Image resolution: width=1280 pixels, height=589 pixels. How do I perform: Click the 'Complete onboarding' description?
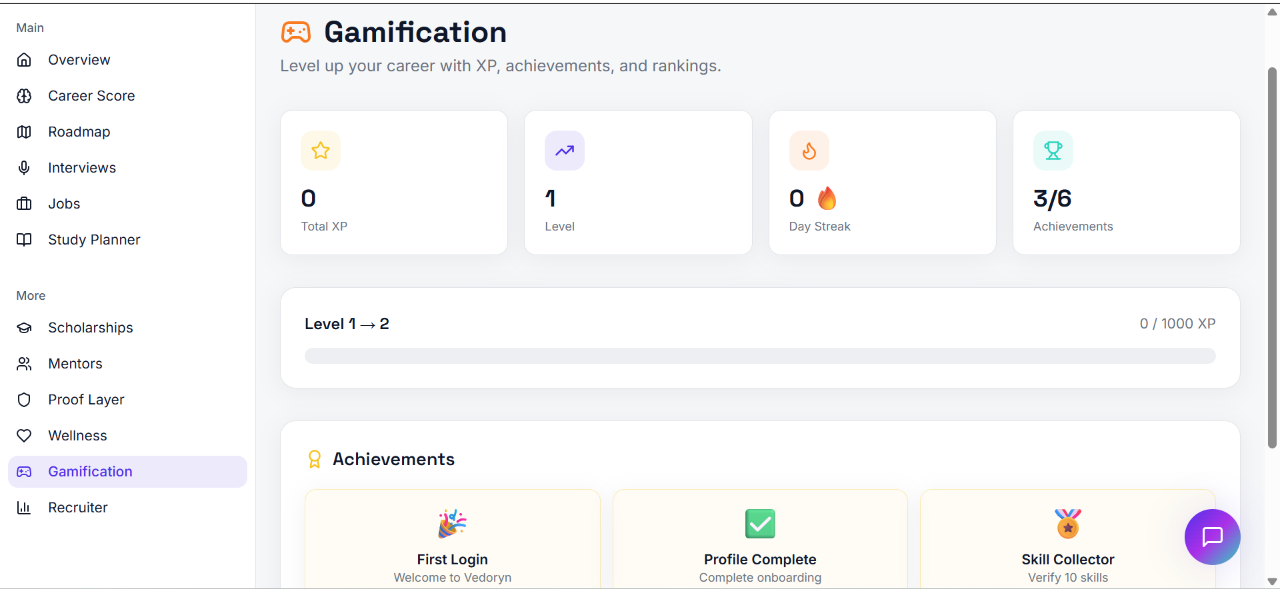point(760,578)
